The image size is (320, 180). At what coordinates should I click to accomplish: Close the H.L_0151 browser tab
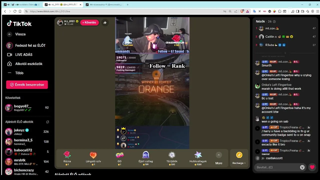(x=80, y=4)
